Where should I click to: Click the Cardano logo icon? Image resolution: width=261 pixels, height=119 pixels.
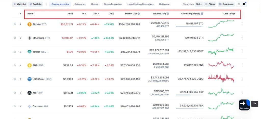tap(30, 106)
